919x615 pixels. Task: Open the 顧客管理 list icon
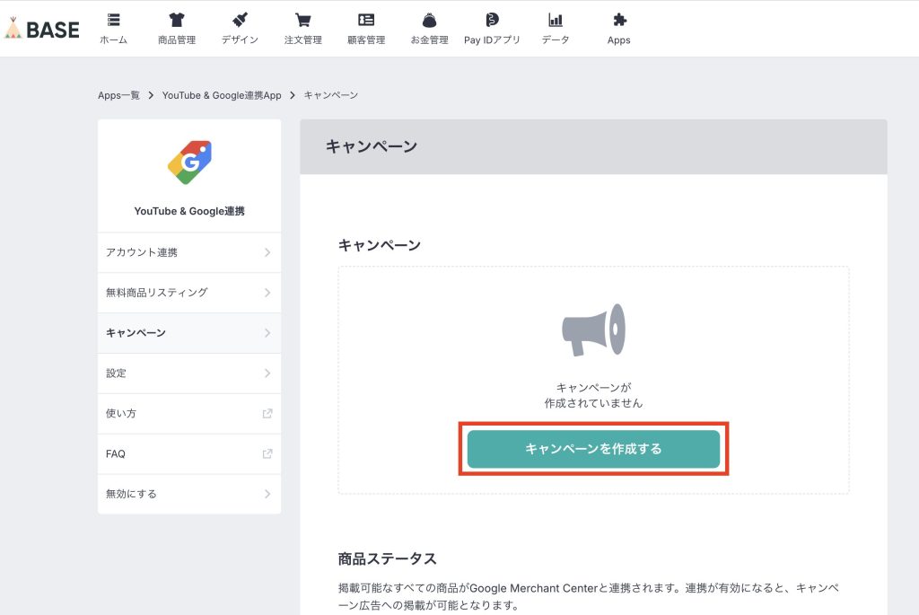pos(366,21)
